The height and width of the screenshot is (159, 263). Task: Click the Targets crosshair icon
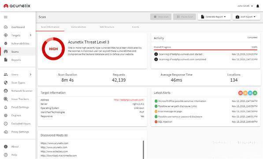coord(6,35)
